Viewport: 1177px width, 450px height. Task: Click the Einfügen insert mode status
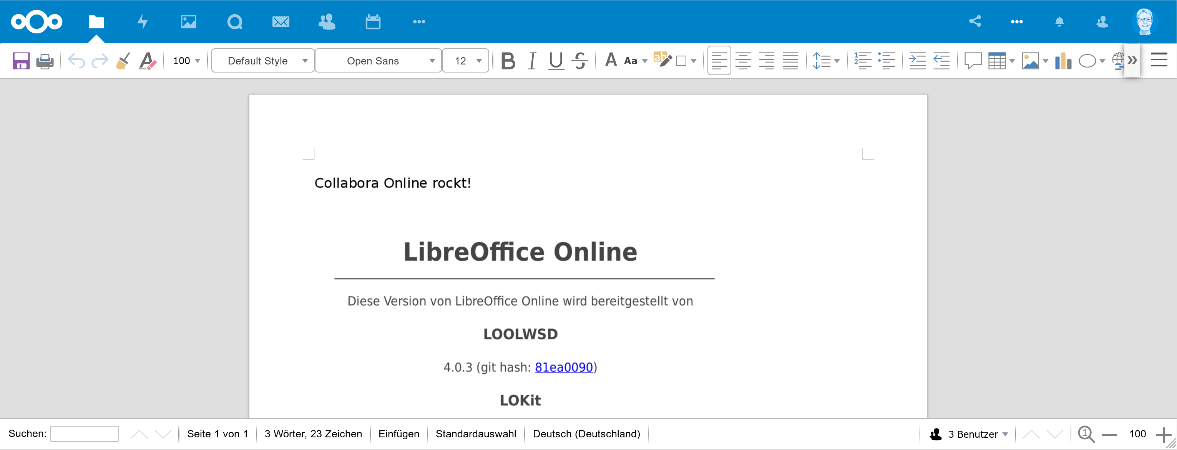[398, 434]
